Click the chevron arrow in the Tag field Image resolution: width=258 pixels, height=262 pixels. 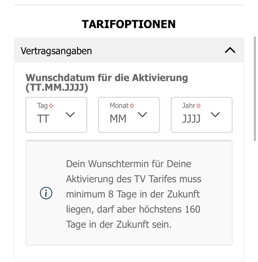pos(70,115)
